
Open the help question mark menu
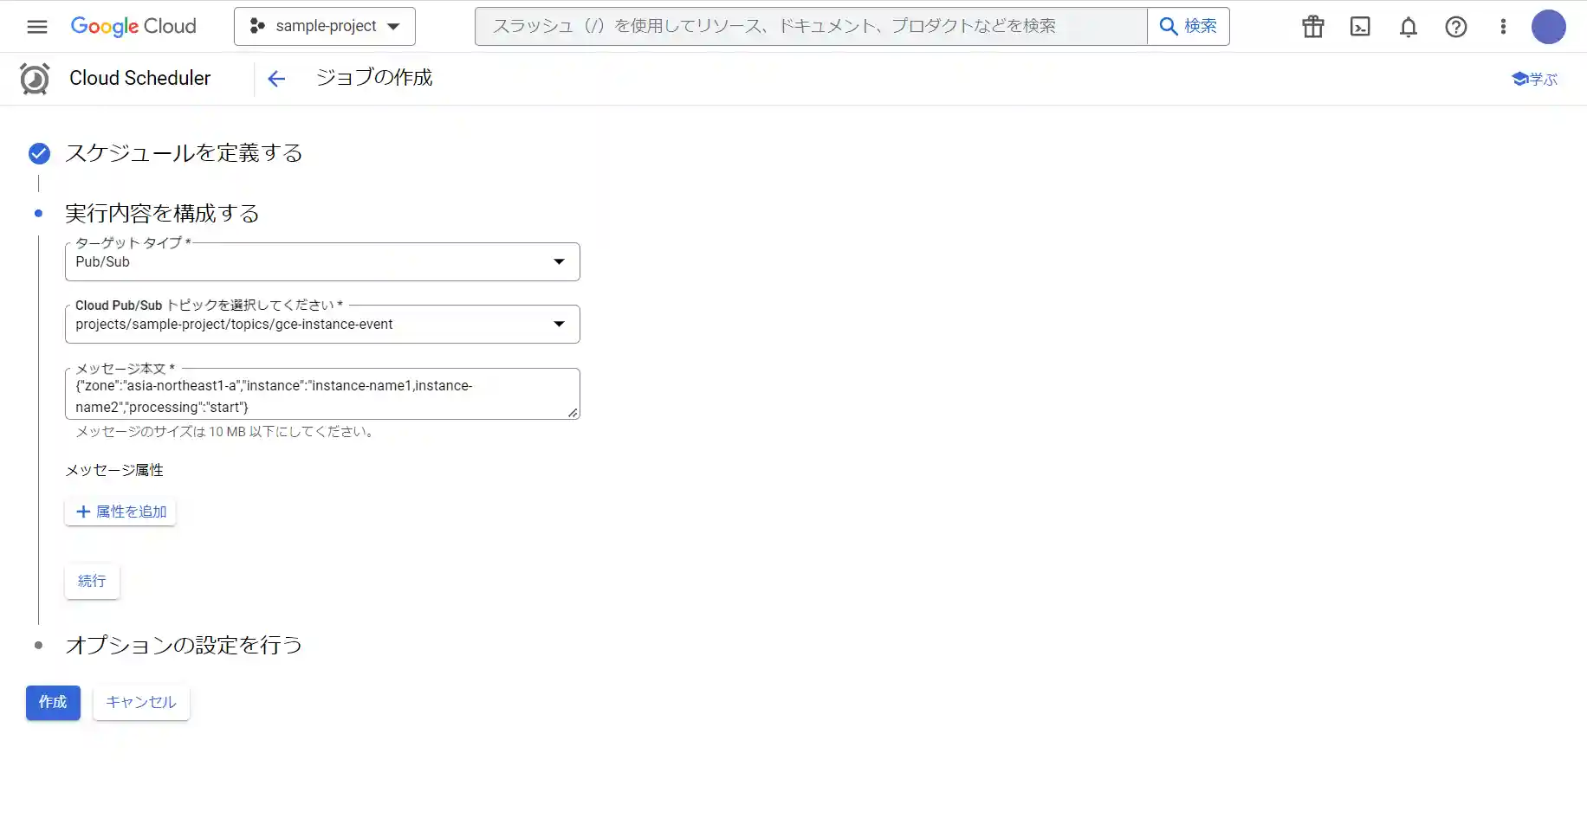pos(1456,27)
